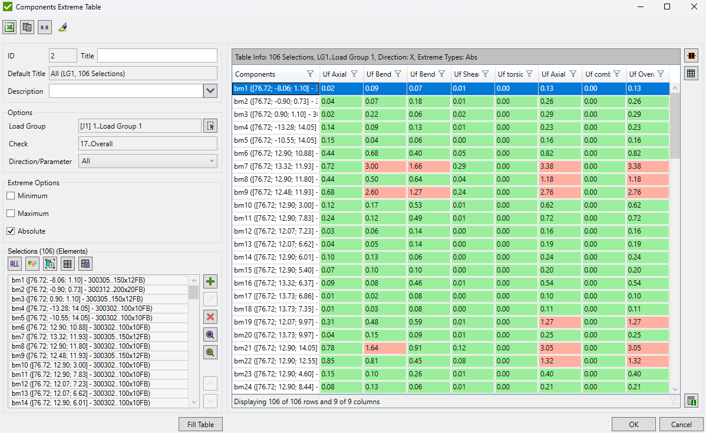Pick elements from model with selection icon
This screenshot has height=433, width=706.
(x=50, y=264)
